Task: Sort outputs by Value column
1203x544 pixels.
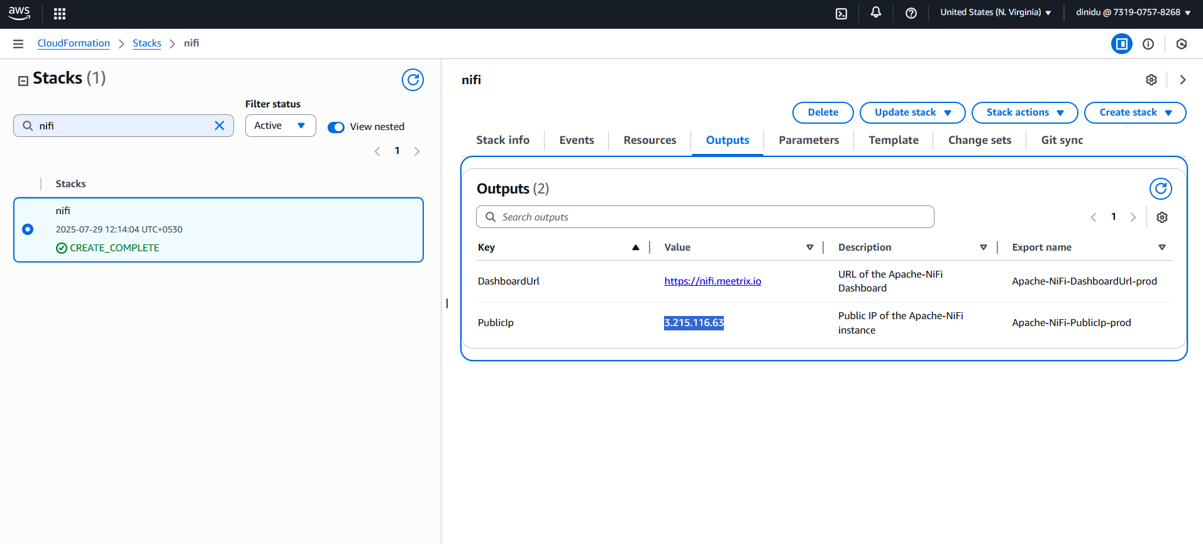Action: click(x=810, y=248)
